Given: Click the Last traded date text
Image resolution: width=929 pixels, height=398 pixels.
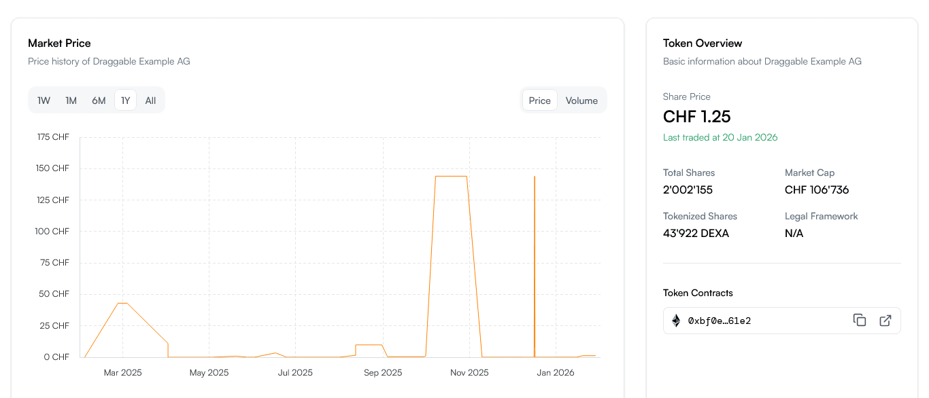Looking at the screenshot, I should (720, 137).
